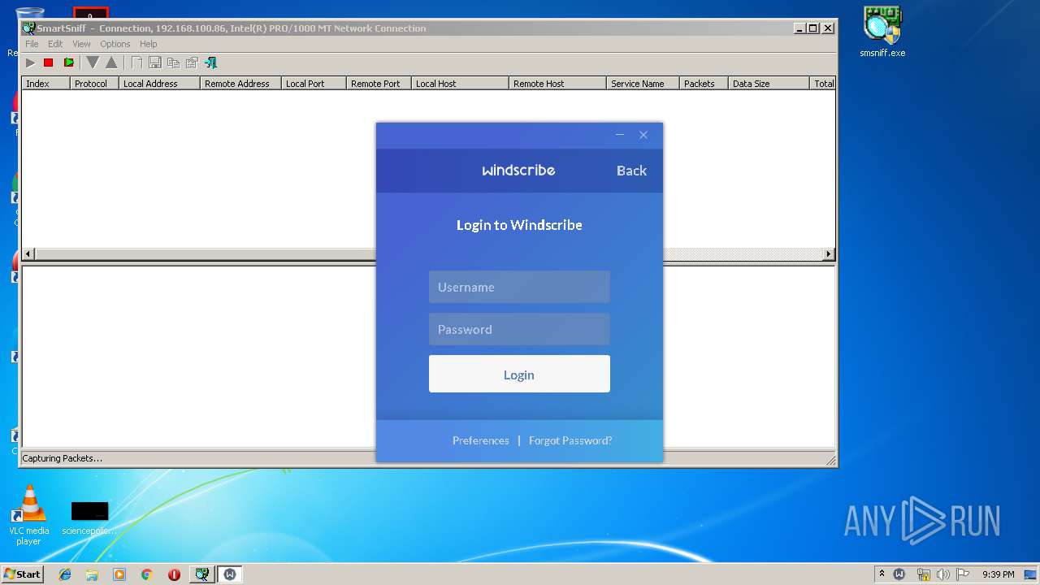
Task: Open the File menu in SmartSniff
Action: [x=32, y=44]
